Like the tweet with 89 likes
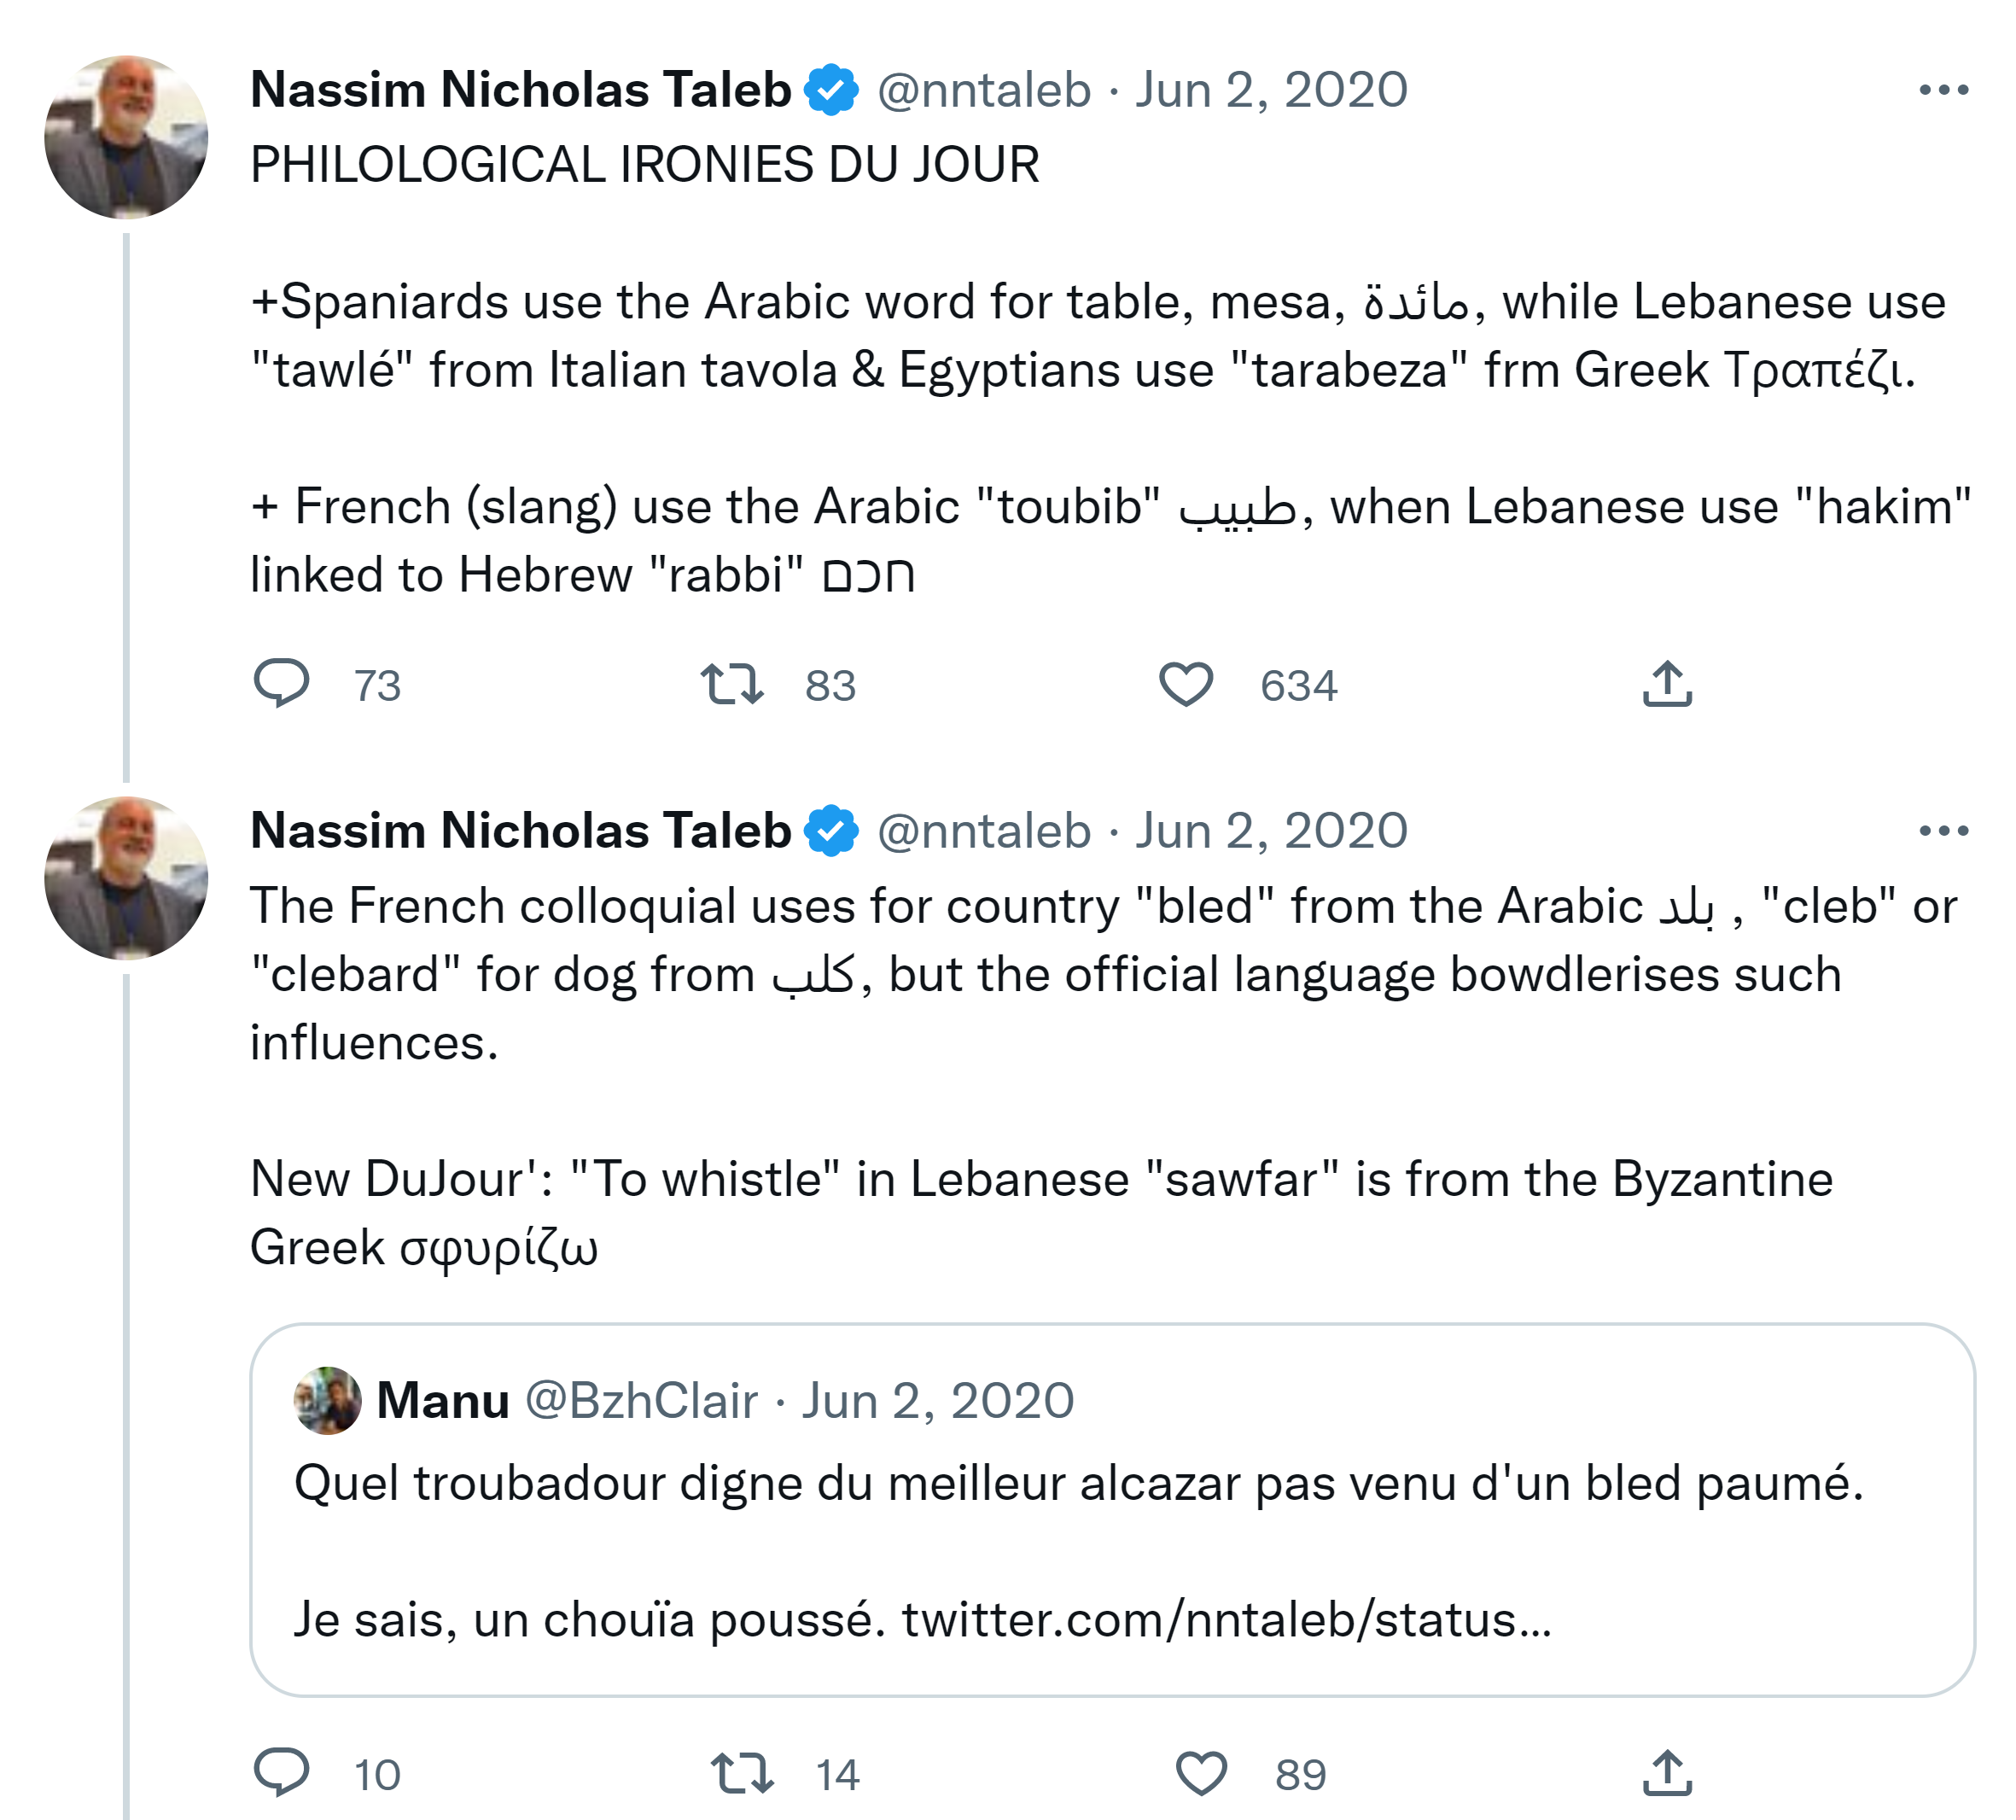2016x1820 pixels. (1201, 1773)
